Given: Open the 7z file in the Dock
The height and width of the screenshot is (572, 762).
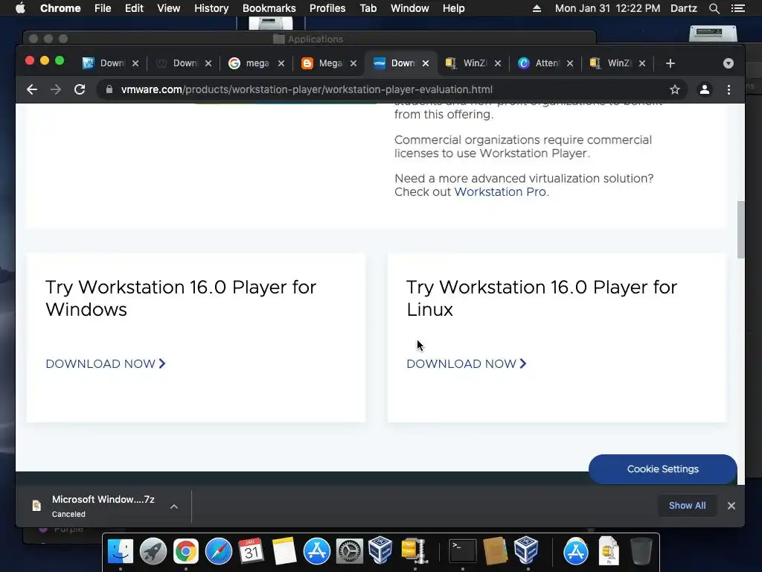Looking at the screenshot, I should coord(609,552).
